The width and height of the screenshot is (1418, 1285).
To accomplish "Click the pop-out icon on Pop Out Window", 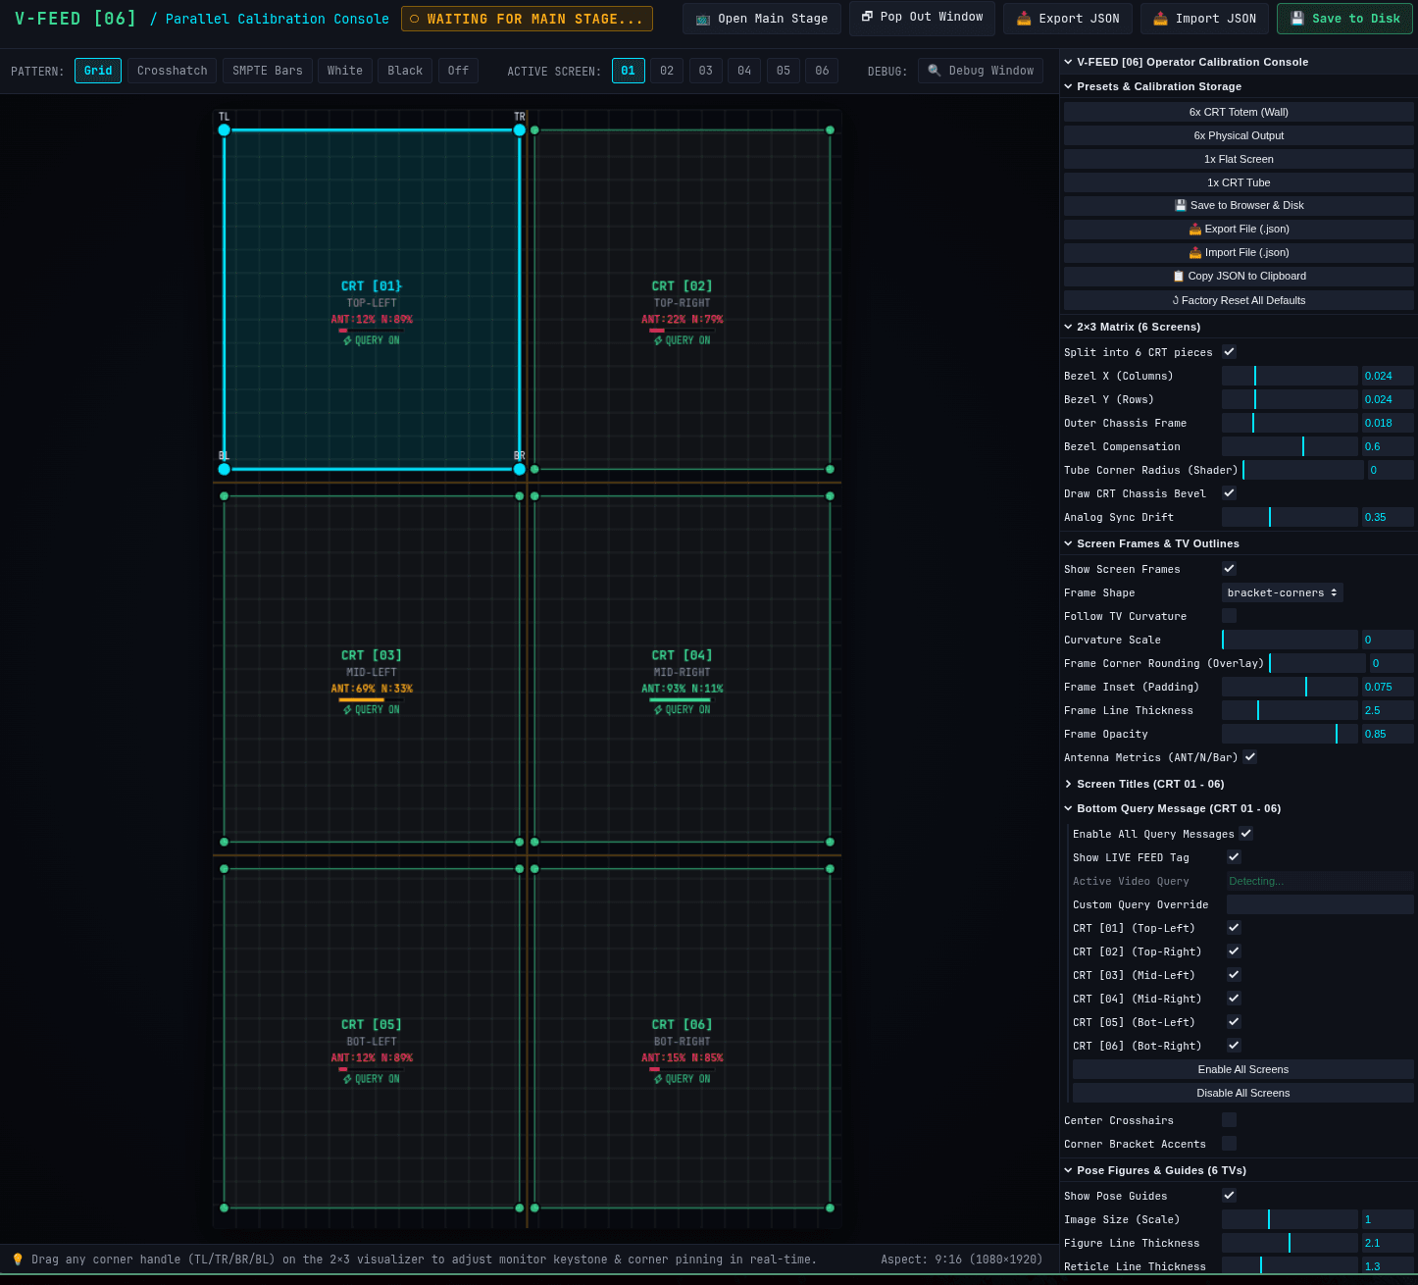I will pyautogui.click(x=867, y=17).
